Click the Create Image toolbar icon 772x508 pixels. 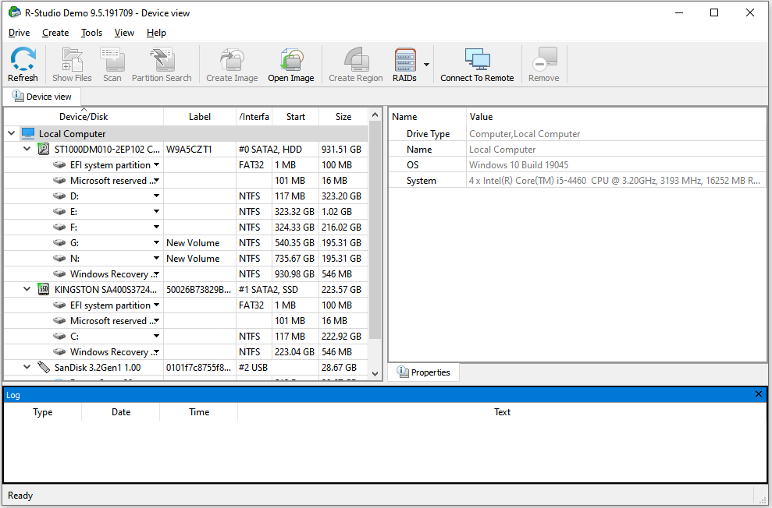[x=231, y=64]
